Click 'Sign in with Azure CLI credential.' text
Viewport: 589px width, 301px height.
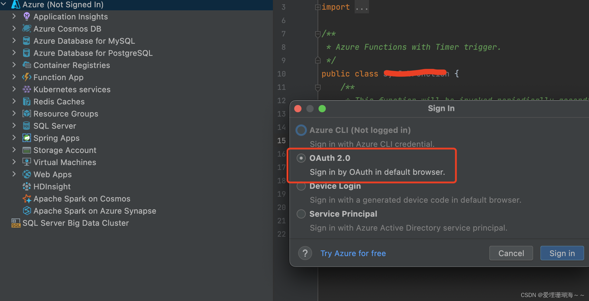(x=372, y=144)
